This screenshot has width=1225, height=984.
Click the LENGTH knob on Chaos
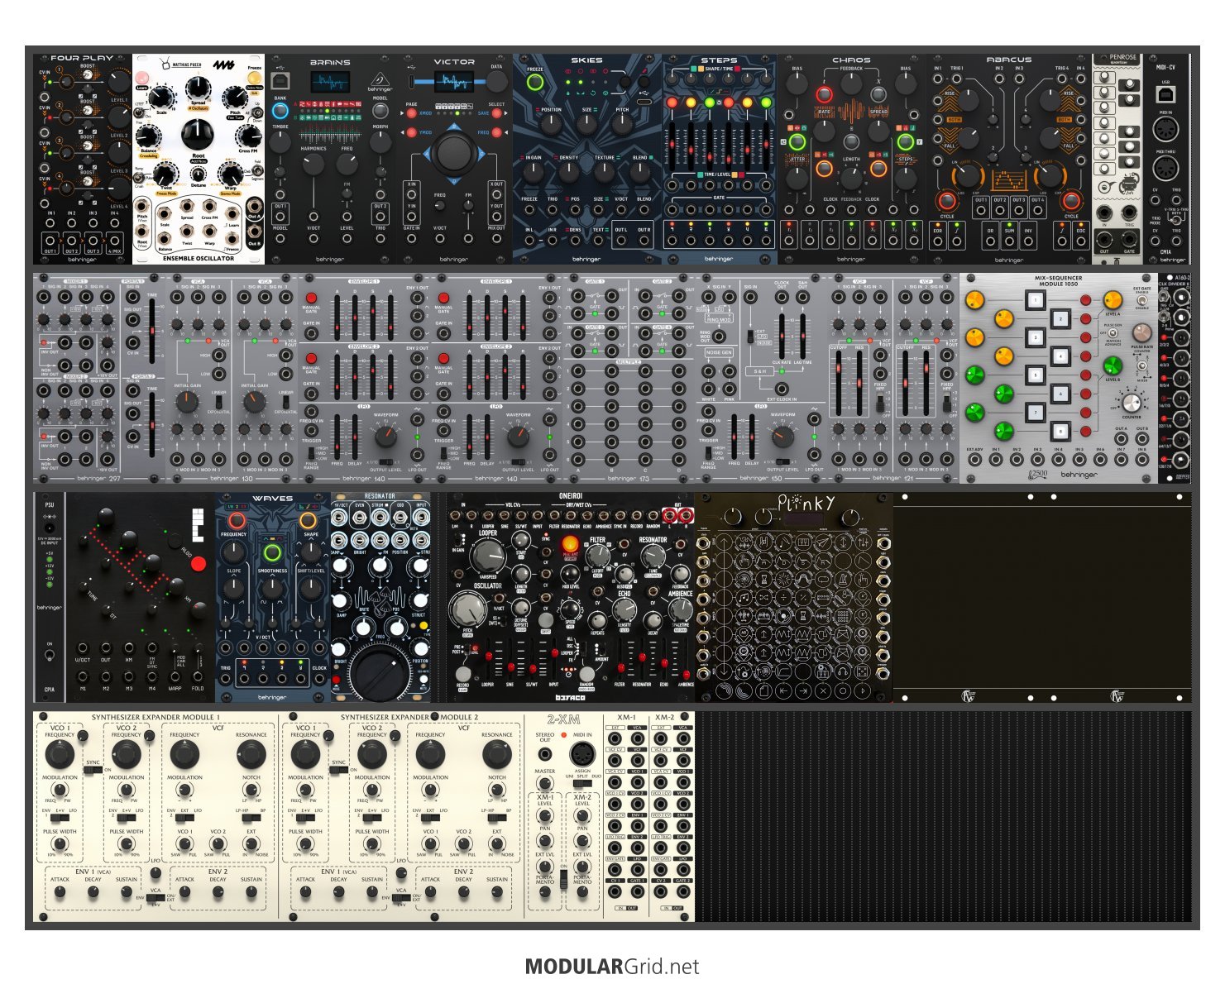[851, 177]
